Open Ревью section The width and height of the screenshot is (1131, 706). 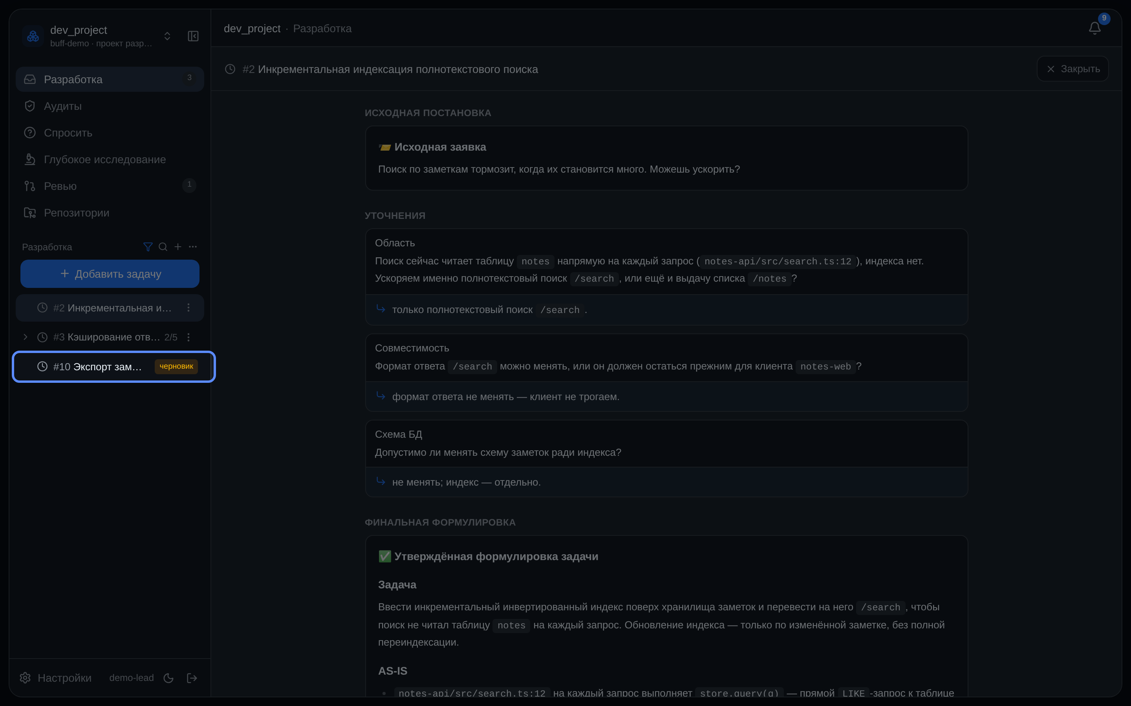(110, 186)
